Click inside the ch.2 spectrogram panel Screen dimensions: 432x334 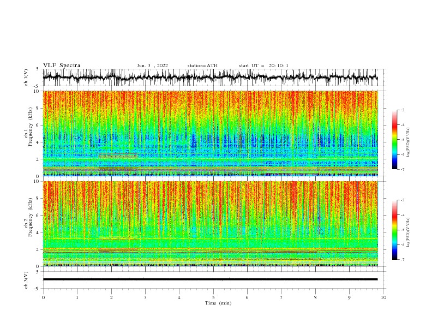[210, 224]
